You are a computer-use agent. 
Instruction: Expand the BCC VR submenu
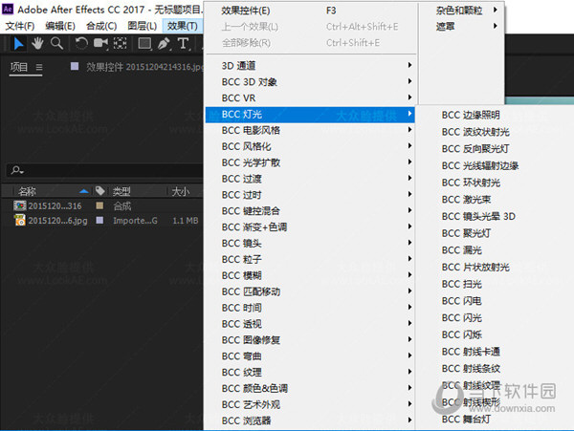click(x=310, y=98)
